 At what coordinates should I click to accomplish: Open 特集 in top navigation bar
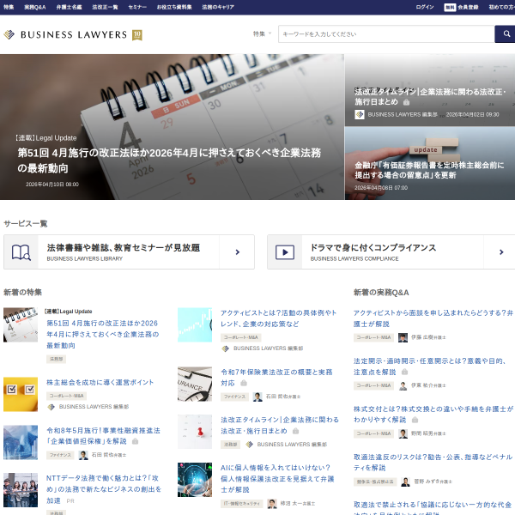tap(9, 7)
